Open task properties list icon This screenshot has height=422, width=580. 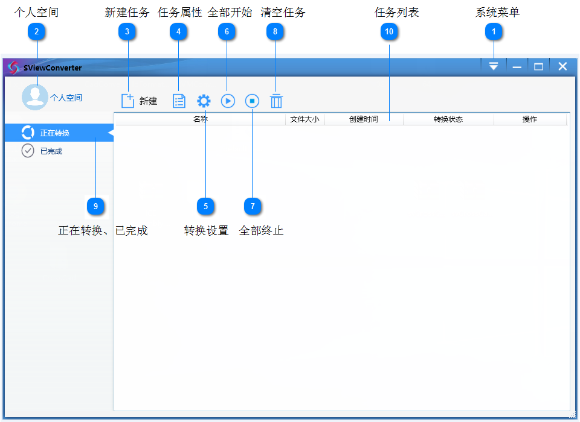click(x=179, y=101)
